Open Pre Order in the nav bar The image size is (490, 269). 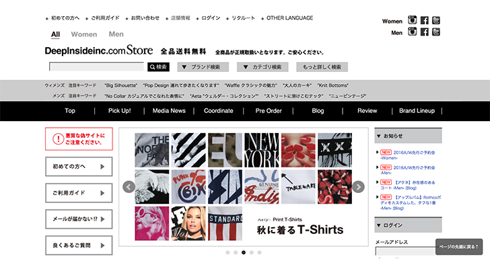[x=269, y=111]
